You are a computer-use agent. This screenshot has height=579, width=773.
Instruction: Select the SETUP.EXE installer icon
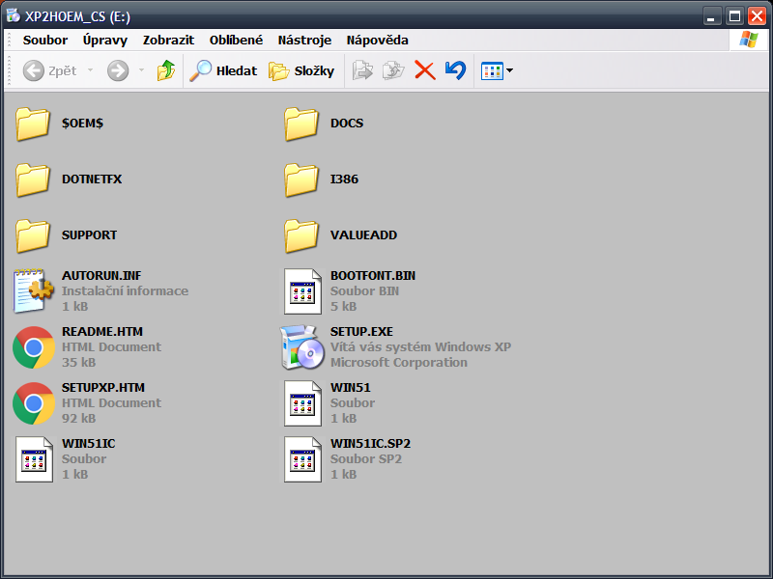(x=302, y=347)
